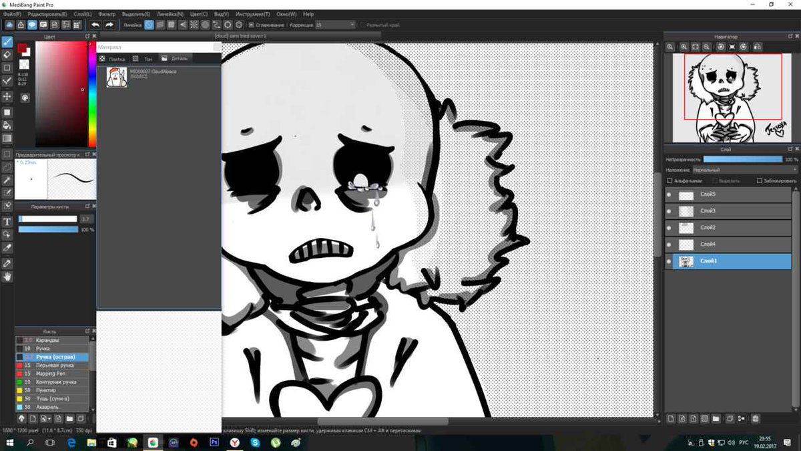
Task: Open the Фильтр menu
Action: click(x=107, y=13)
